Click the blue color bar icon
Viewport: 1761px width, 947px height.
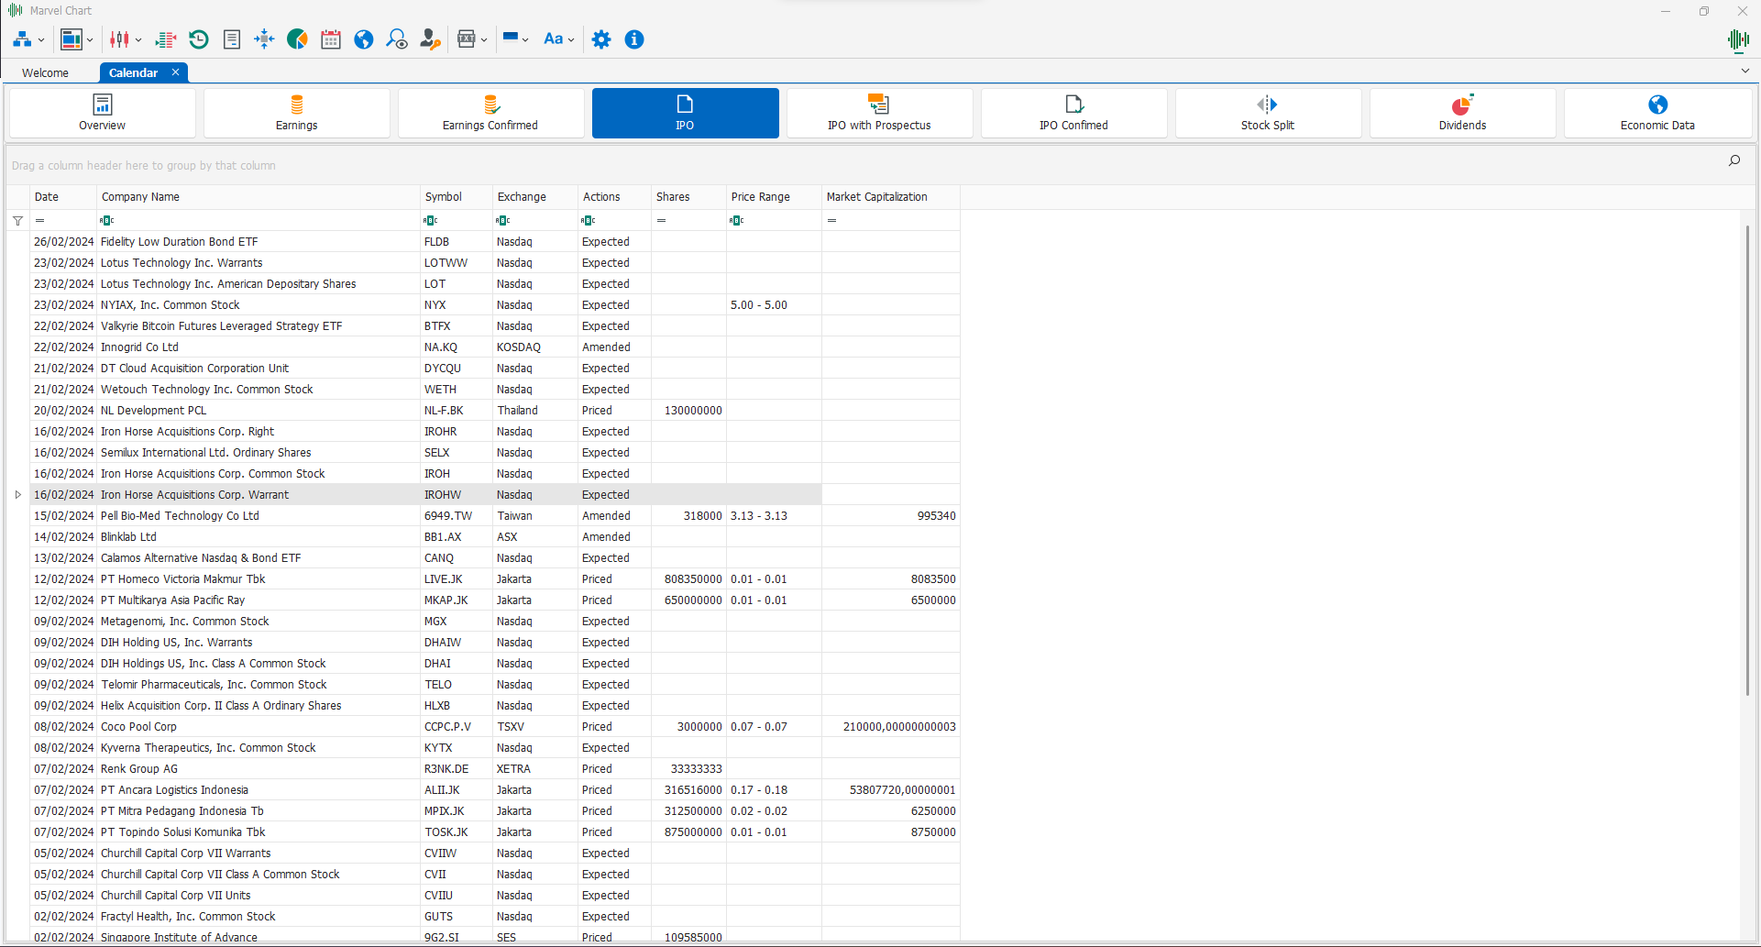(x=511, y=38)
